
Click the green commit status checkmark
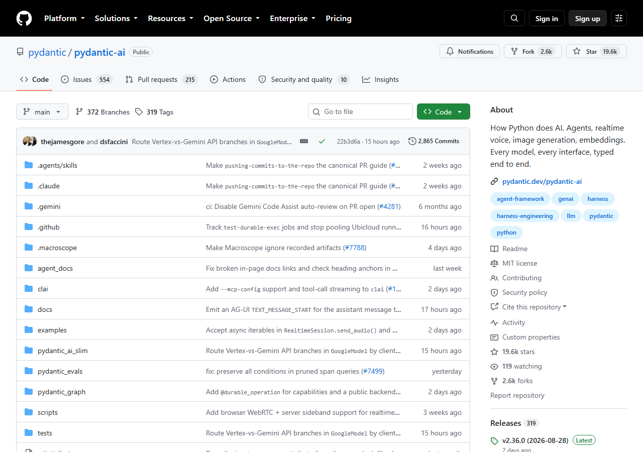tap(322, 141)
